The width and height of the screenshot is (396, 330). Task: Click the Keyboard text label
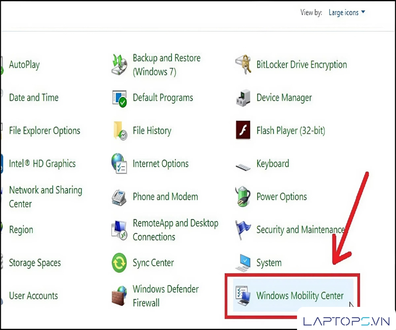tap(273, 164)
